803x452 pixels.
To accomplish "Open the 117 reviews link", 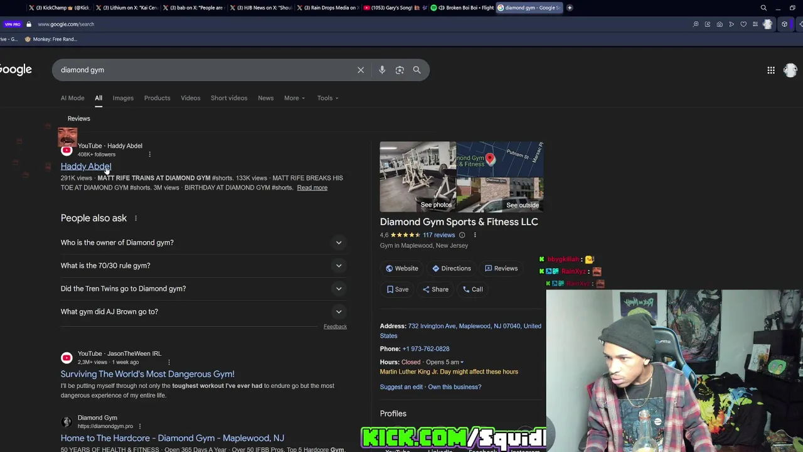I will (439, 235).
